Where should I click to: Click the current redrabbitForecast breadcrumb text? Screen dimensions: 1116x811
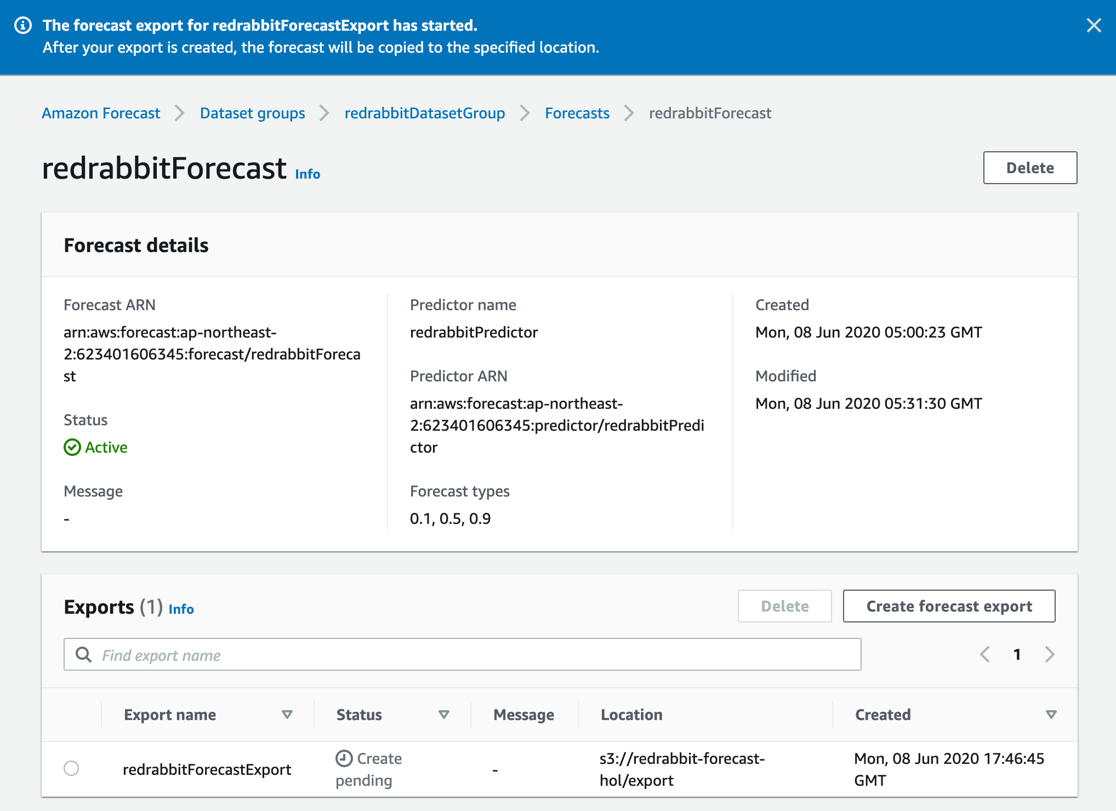coord(710,113)
